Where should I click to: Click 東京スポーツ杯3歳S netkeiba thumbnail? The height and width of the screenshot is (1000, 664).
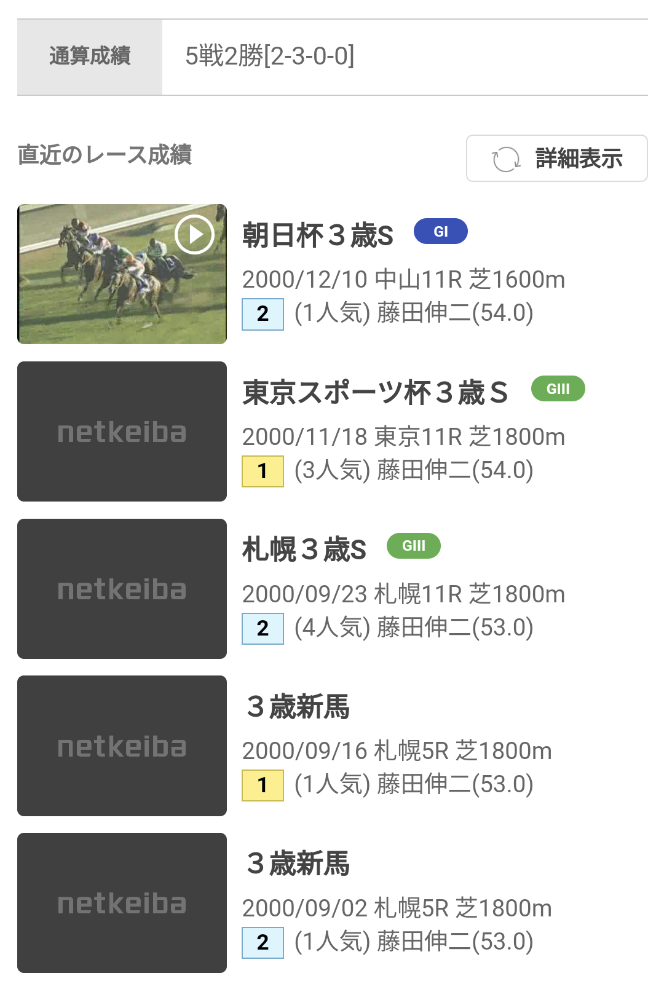click(x=122, y=431)
